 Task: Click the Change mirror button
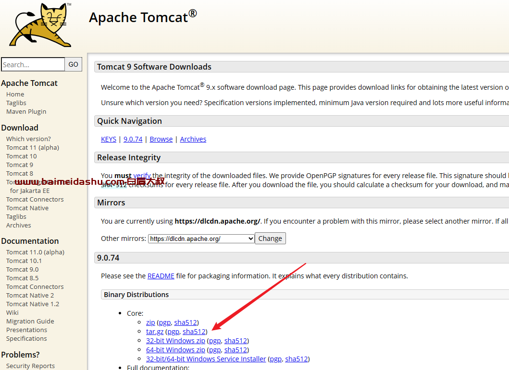pos(270,239)
